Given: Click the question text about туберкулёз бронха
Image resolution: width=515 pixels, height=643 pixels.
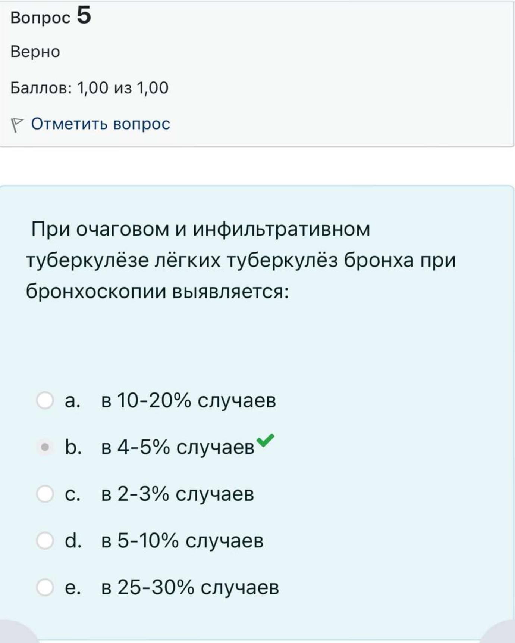Looking at the screenshot, I should coord(241,260).
